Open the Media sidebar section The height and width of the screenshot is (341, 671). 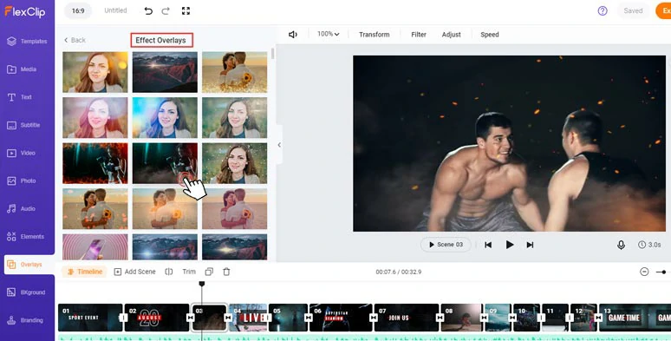22,69
